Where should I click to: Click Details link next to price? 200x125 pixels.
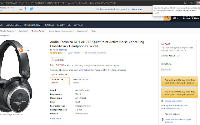pyautogui.click(x=116, y=65)
